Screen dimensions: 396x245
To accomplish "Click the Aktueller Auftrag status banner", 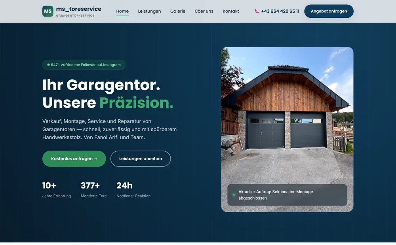I will [x=287, y=195].
